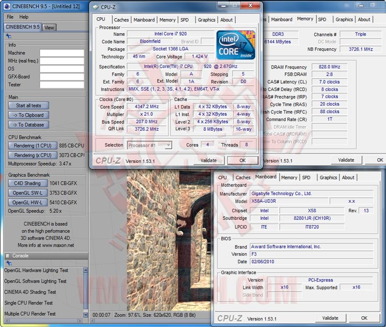Click the mainboard model X58A-UD3R
Image resolution: width=386 pixels, height=327 pixels.
[x=264, y=201]
